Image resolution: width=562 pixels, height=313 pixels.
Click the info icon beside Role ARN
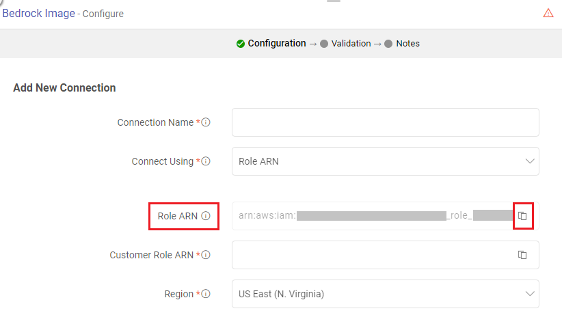(x=206, y=216)
